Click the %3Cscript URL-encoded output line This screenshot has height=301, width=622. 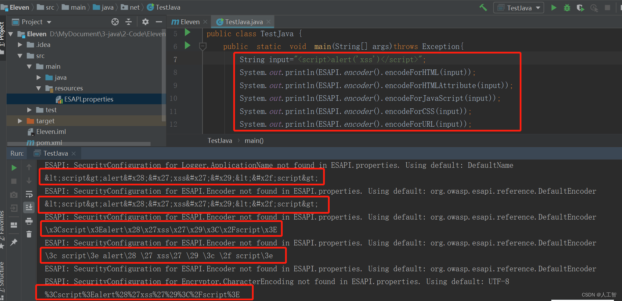coord(142,294)
